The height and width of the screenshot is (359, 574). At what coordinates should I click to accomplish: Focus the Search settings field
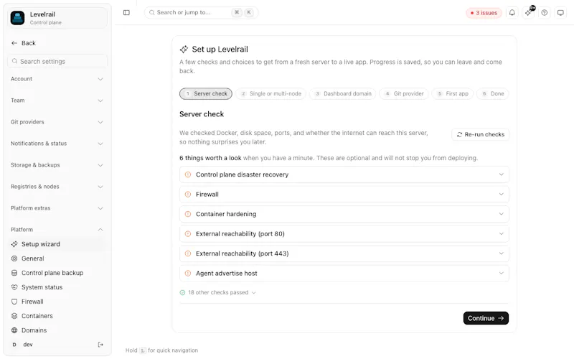(x=57, y=61)
